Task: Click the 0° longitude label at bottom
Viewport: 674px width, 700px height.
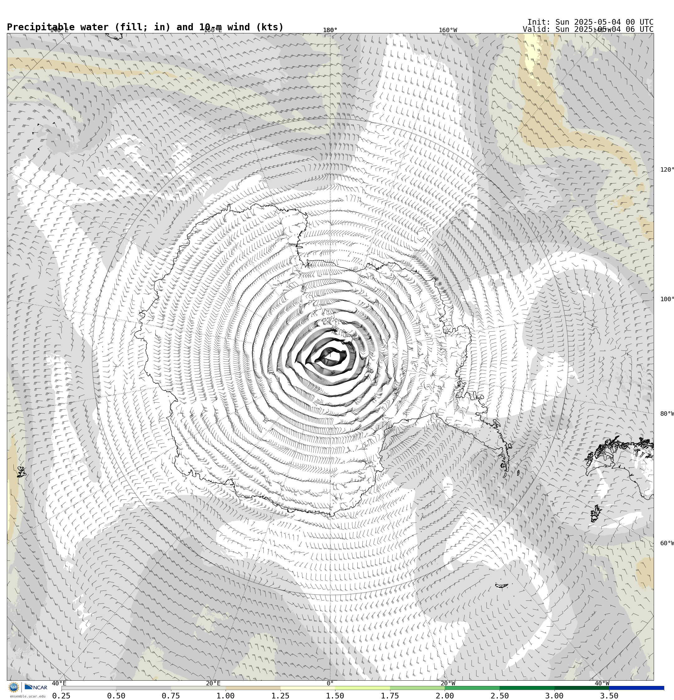Action: point(330,683)
